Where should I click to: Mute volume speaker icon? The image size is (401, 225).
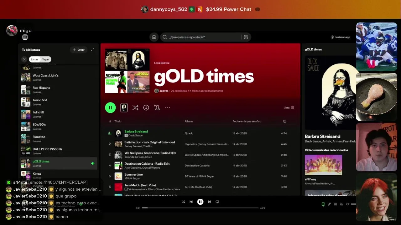click(347, 204)
